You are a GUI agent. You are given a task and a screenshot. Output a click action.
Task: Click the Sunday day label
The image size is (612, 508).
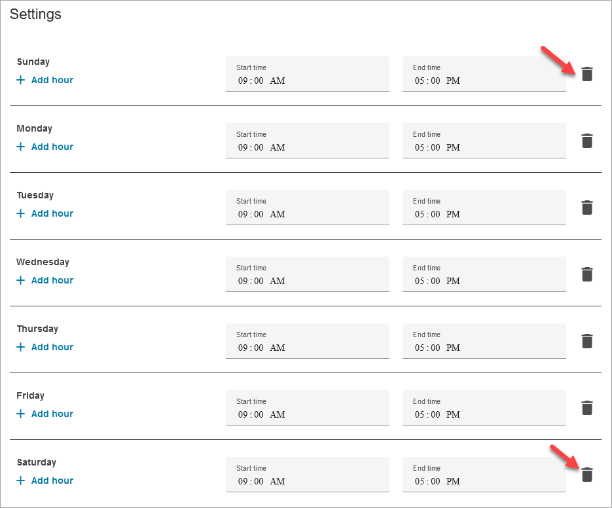click(33, 62)
